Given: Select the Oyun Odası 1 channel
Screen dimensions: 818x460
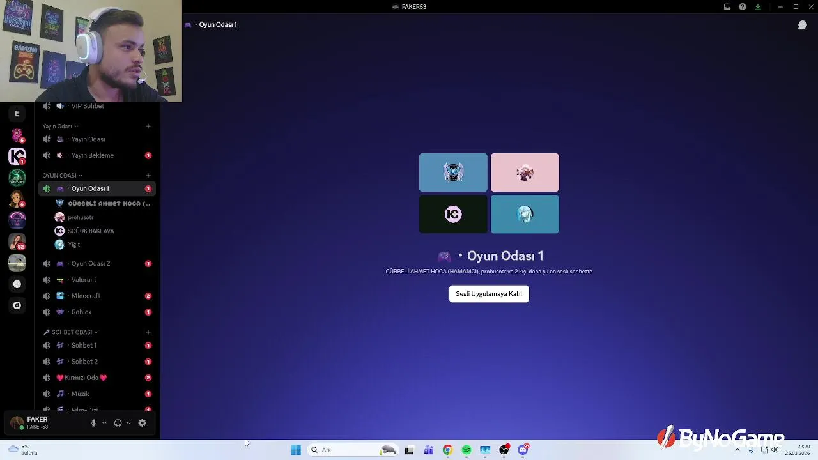Looking at the screenshot, I should pyautogui.click(x=96, y=188).
